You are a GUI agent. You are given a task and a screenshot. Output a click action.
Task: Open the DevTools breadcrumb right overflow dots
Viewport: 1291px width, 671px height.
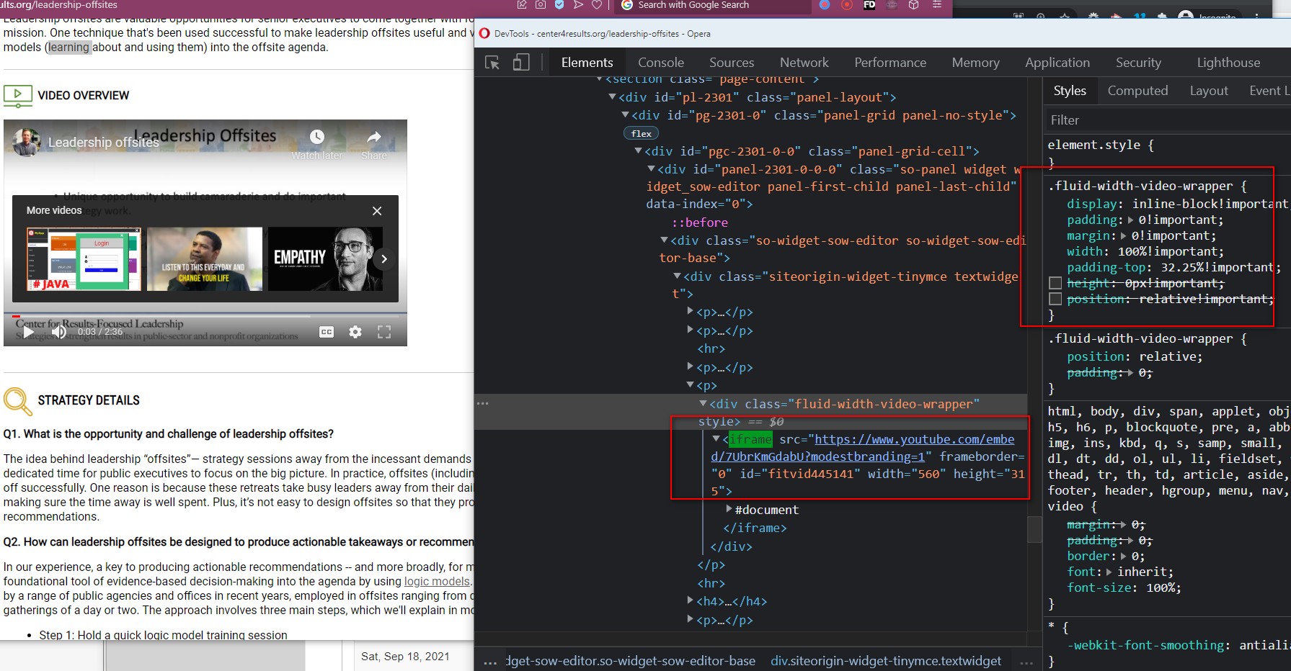[1027, 662]
